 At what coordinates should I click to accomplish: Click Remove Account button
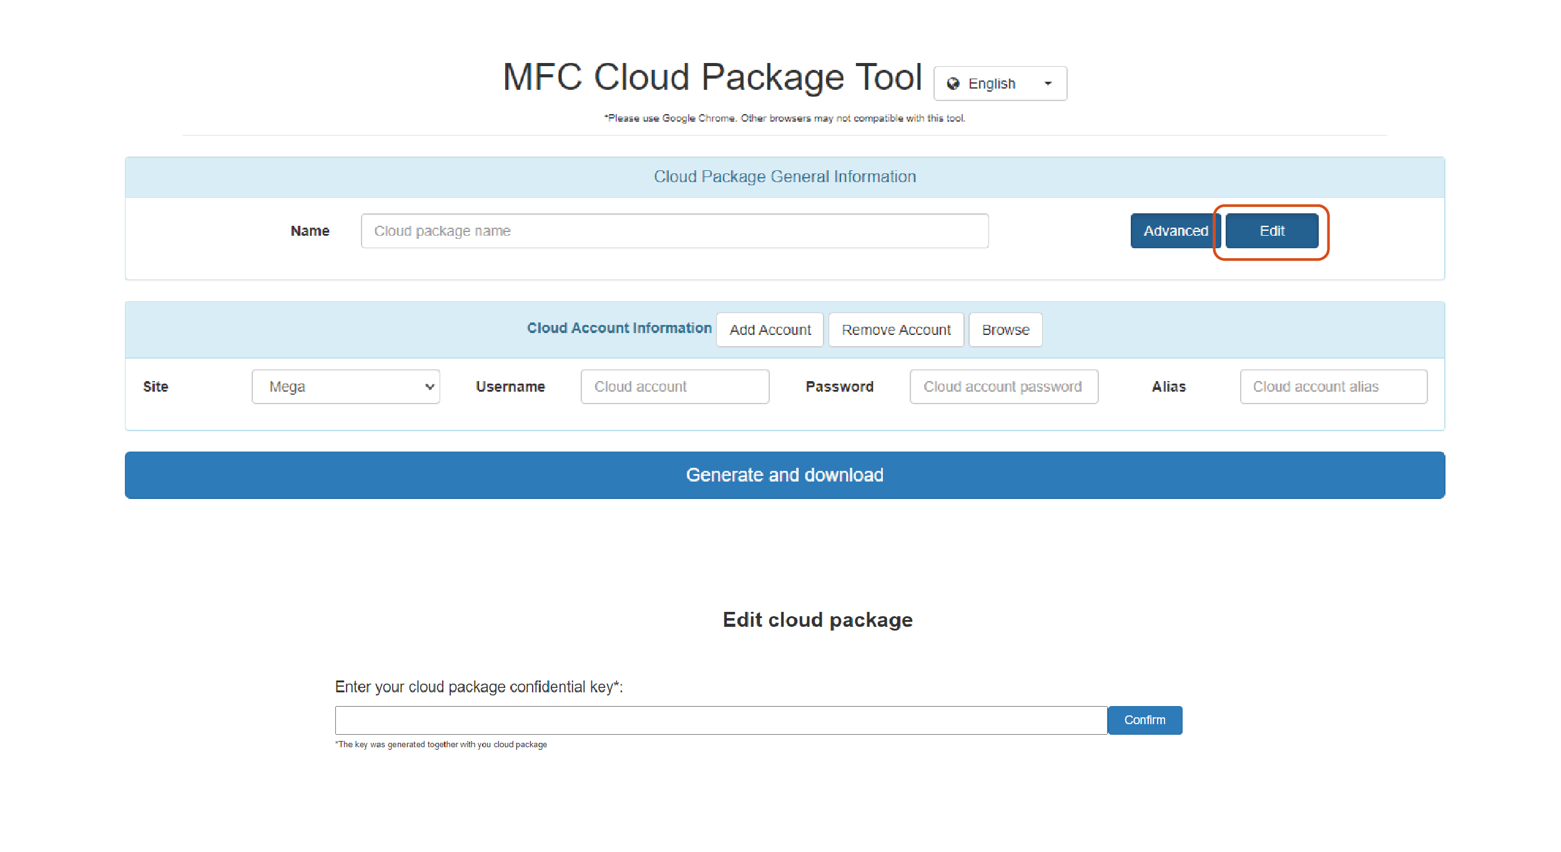tap(896, 330)
